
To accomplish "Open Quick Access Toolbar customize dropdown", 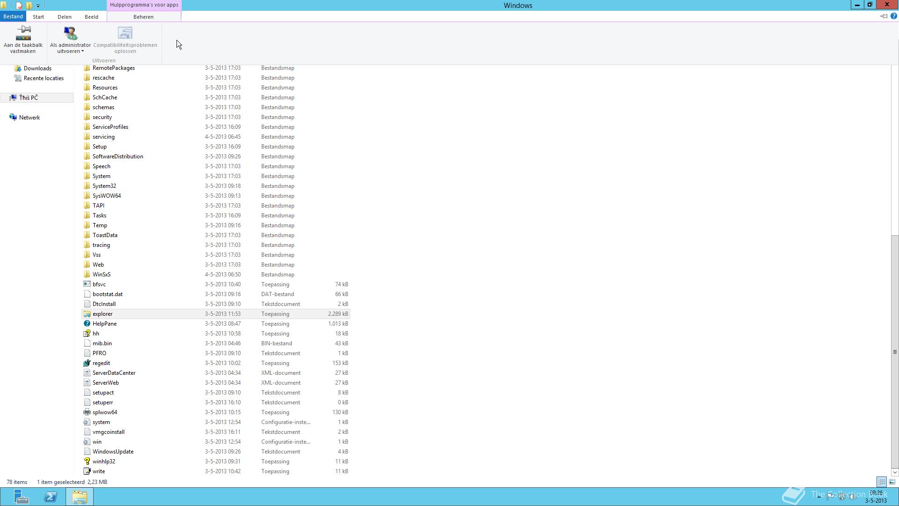I will 38,6.
